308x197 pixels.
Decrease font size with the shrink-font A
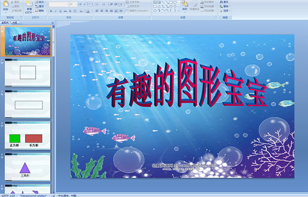coord(84,4)
